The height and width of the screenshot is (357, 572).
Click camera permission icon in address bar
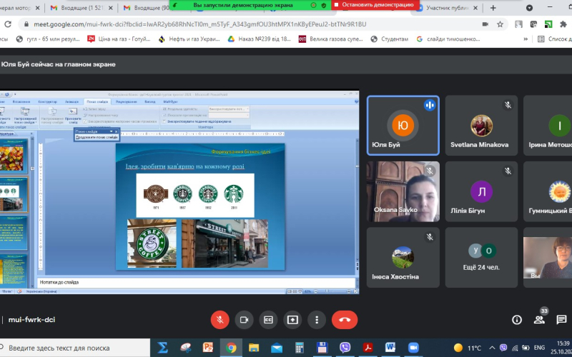coord(485,24)
